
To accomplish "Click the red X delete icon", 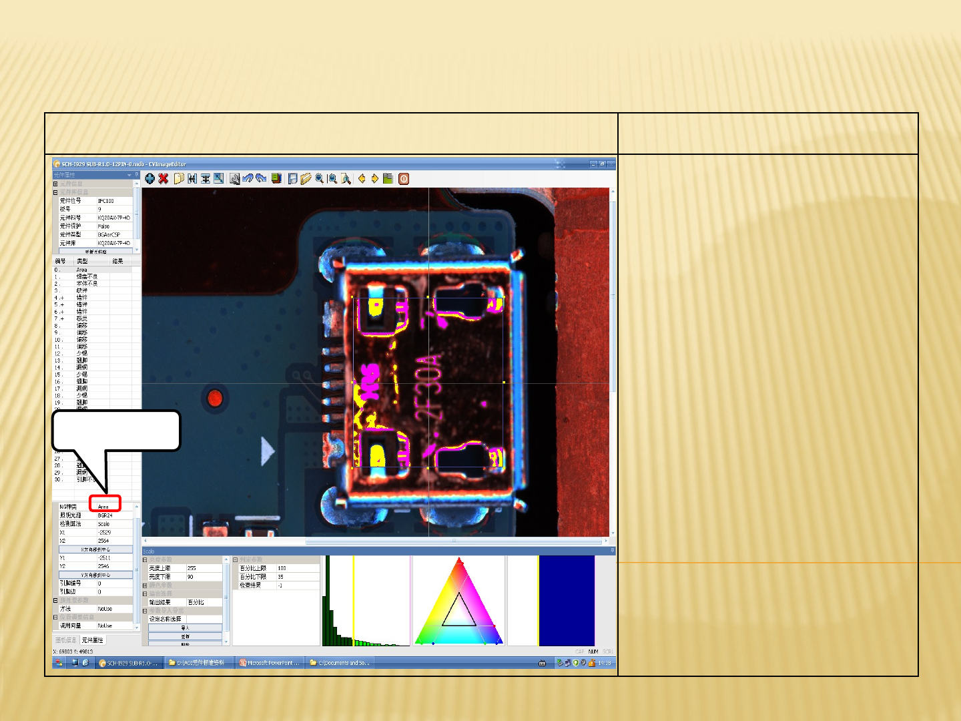I will click(163, 179).
